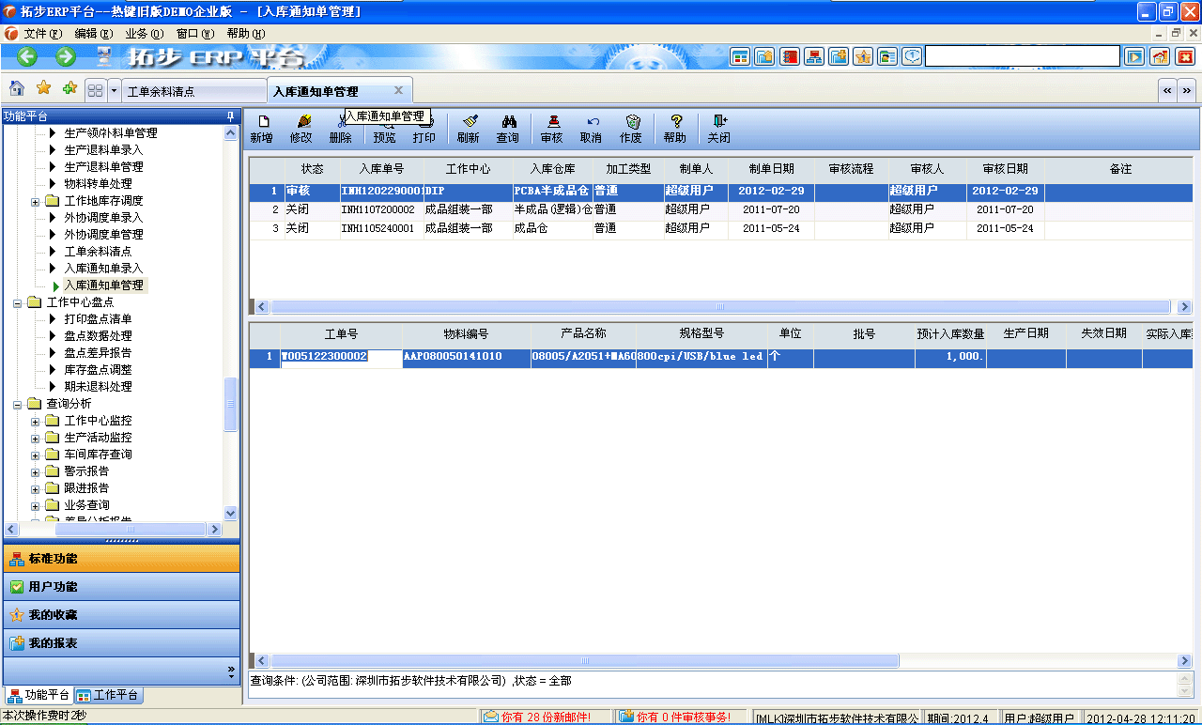Screen dimensions: 1202x725
Task: Click the 修改 (Modify) toolbar icon
Action: coord(302,128)
